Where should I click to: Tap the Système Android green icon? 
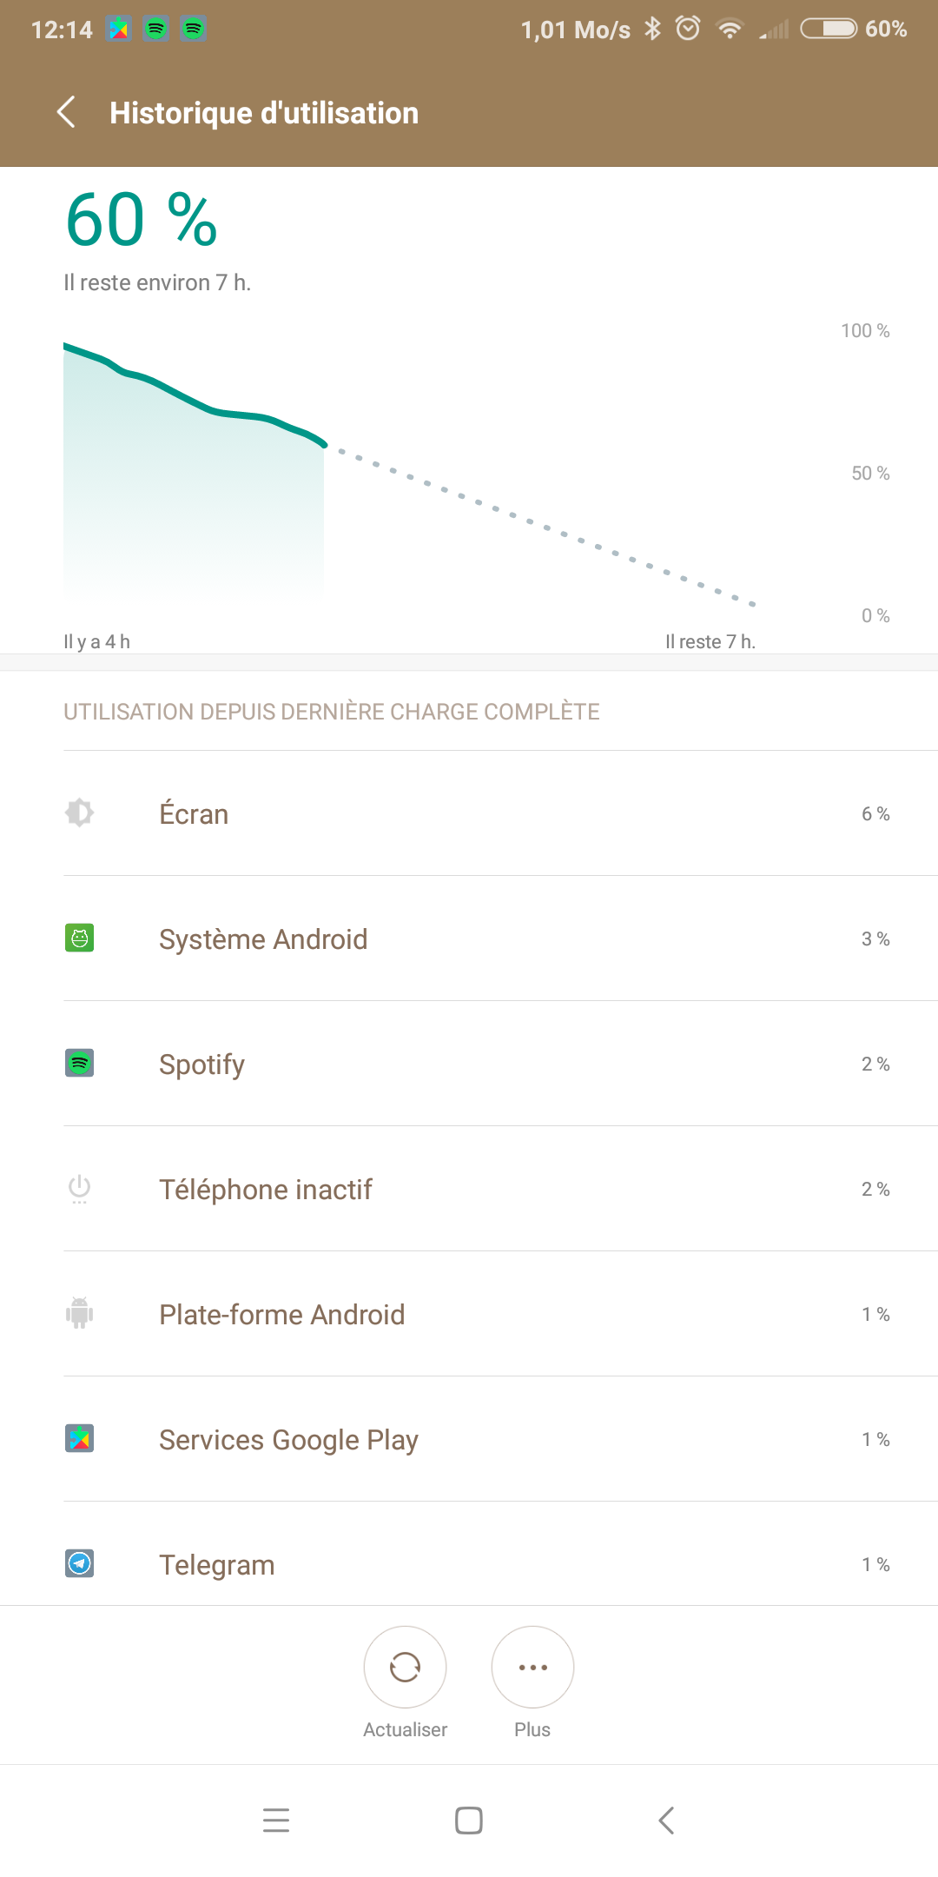(x=80, y=938)
